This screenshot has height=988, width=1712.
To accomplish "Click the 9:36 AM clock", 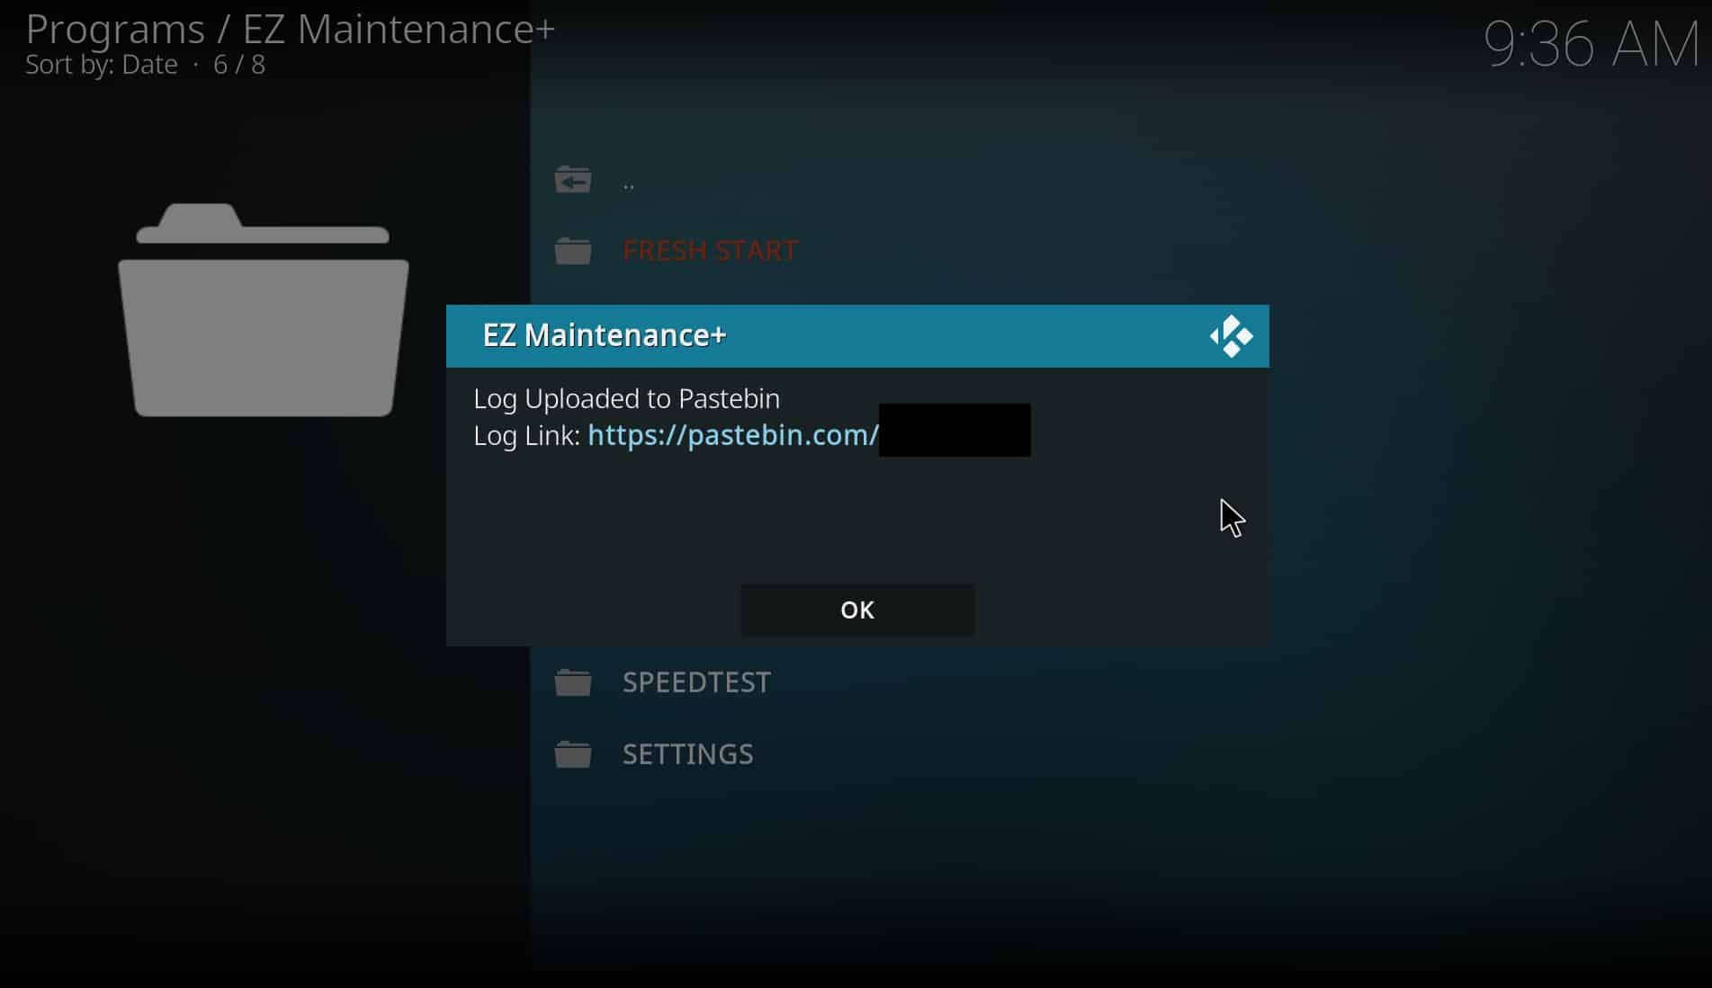I will point(1591,44).
